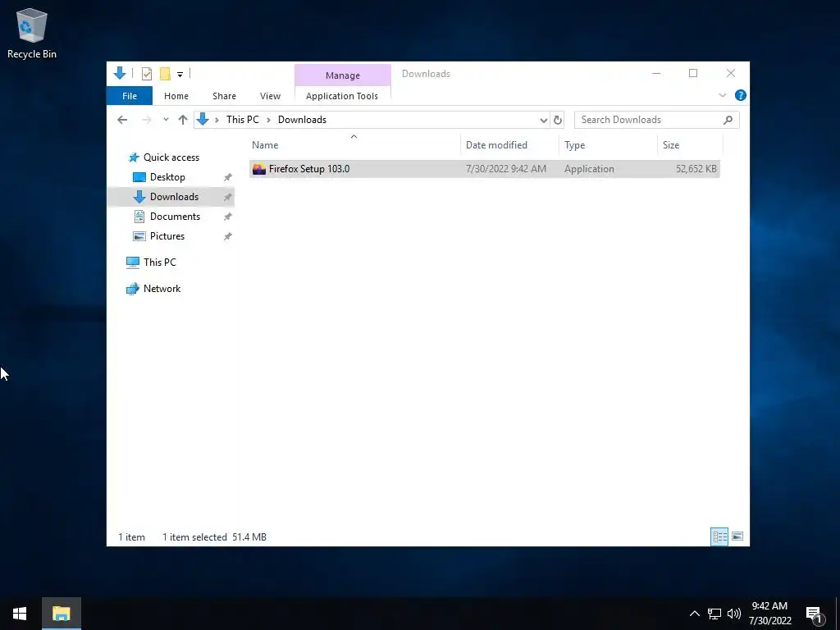
Task: Click the This PC breadcrumb
Action: click(242, 120)
